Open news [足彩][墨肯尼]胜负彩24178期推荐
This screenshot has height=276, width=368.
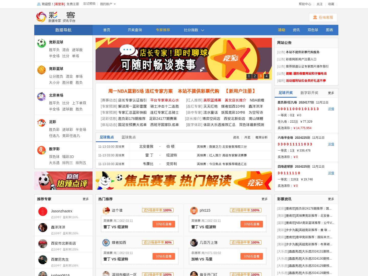coord(304,209)
